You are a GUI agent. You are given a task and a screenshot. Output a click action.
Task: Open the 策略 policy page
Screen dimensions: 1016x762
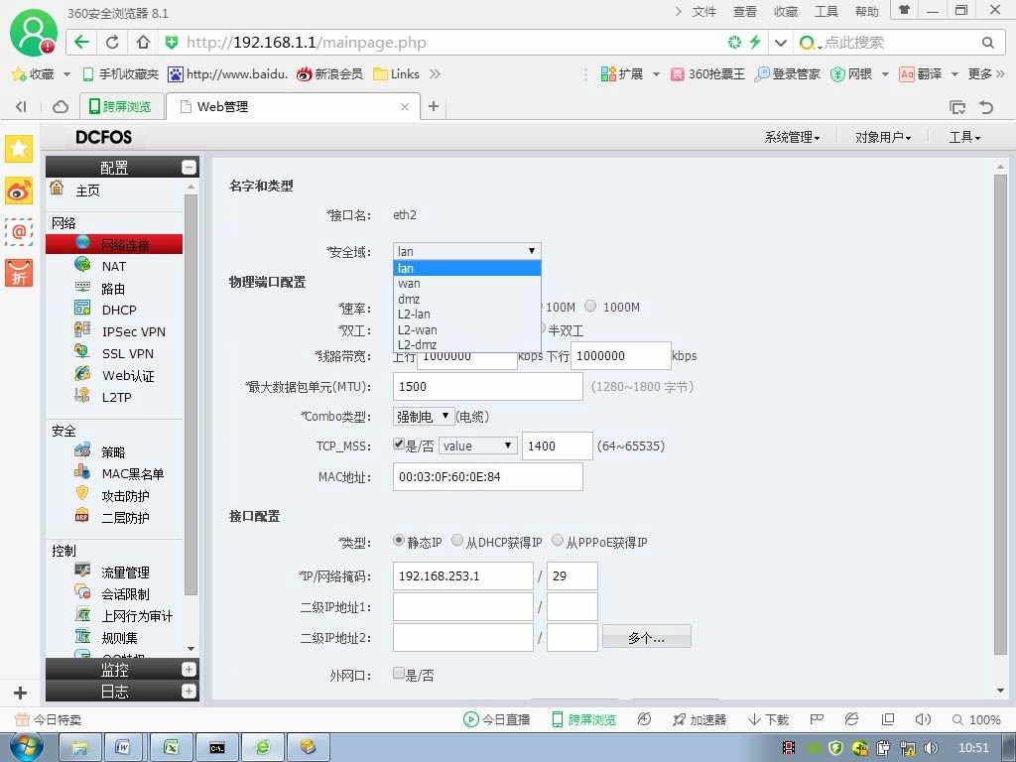[x=113, y=452]
